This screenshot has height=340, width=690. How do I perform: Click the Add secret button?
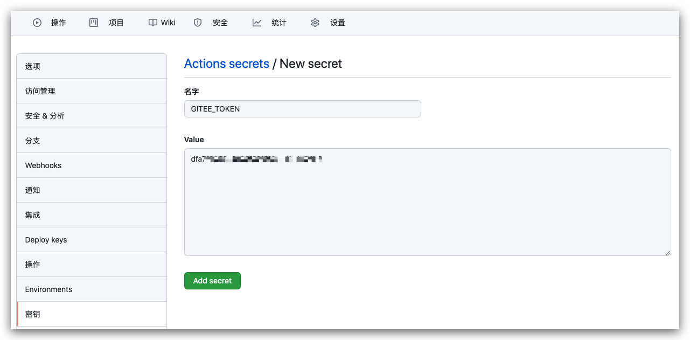coord(212,281)
